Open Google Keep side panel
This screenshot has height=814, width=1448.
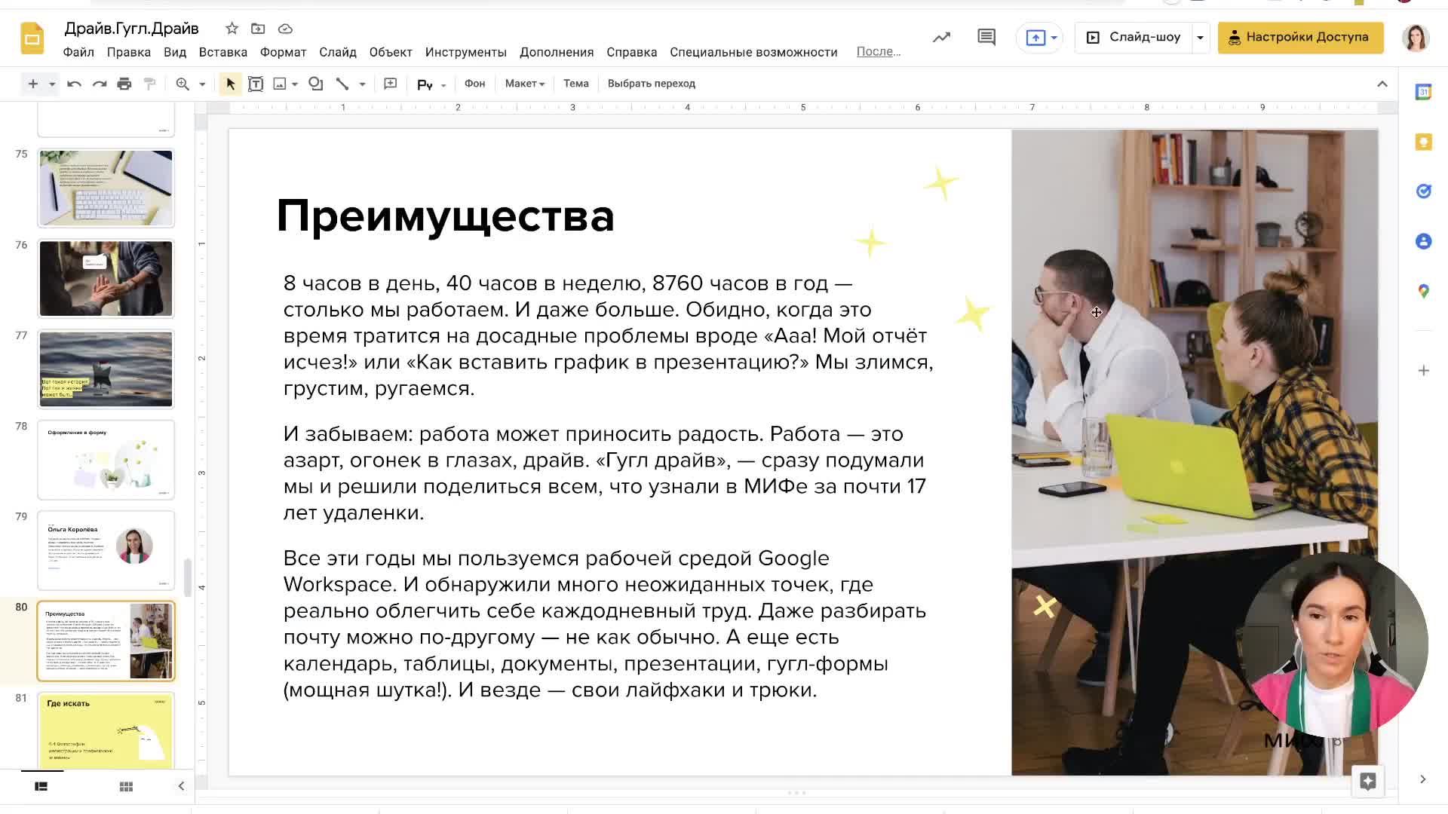pyautogui.click(x=1423, y=142)
